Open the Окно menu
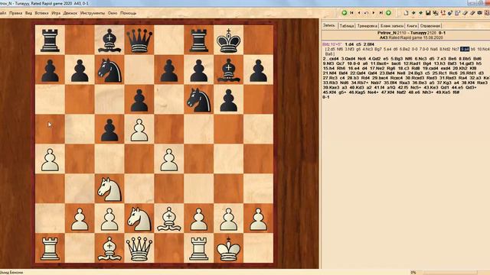 113,13
